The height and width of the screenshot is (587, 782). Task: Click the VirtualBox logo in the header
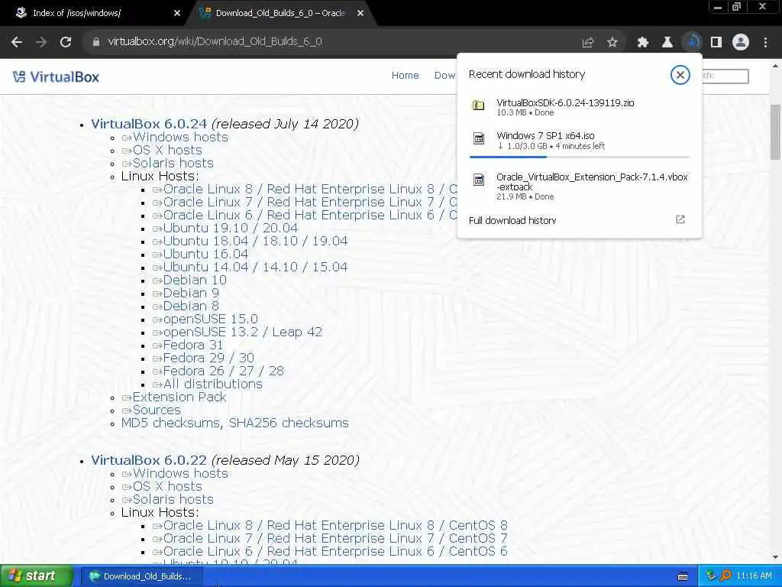56,77
